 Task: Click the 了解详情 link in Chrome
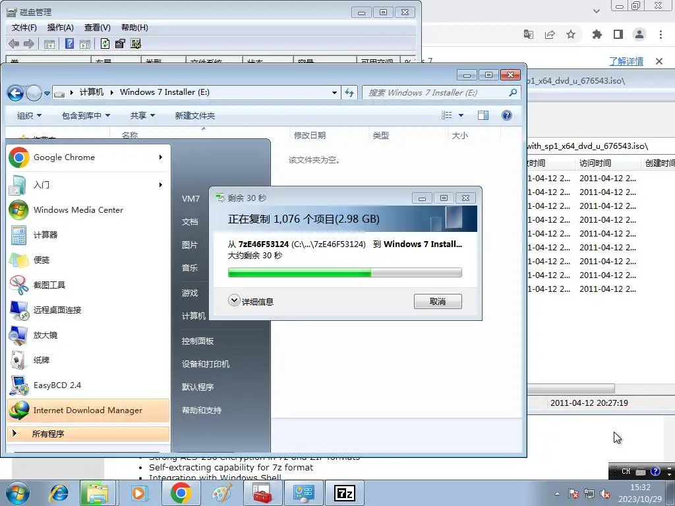[626, 61]
